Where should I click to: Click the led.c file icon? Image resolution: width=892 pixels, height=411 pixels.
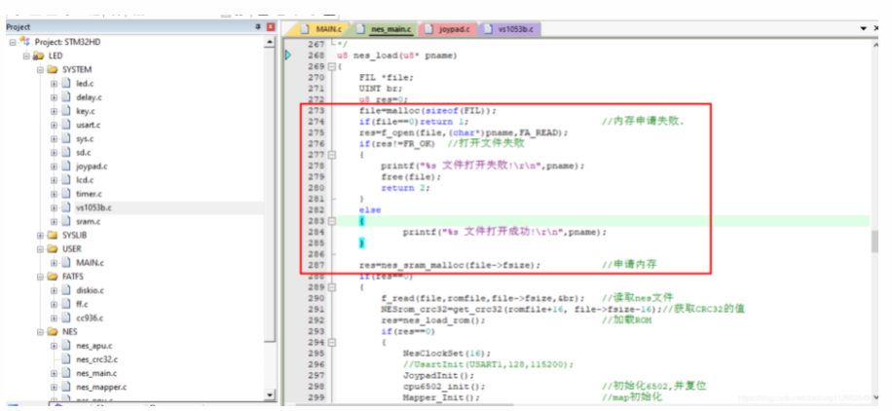pos(66,83)
